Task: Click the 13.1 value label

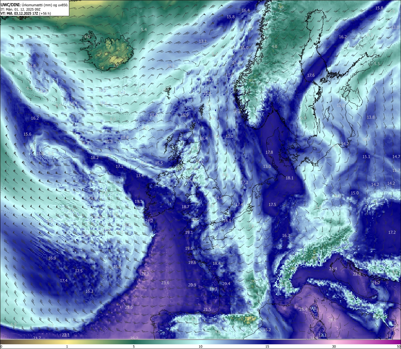Action: (x=203, y=41)
